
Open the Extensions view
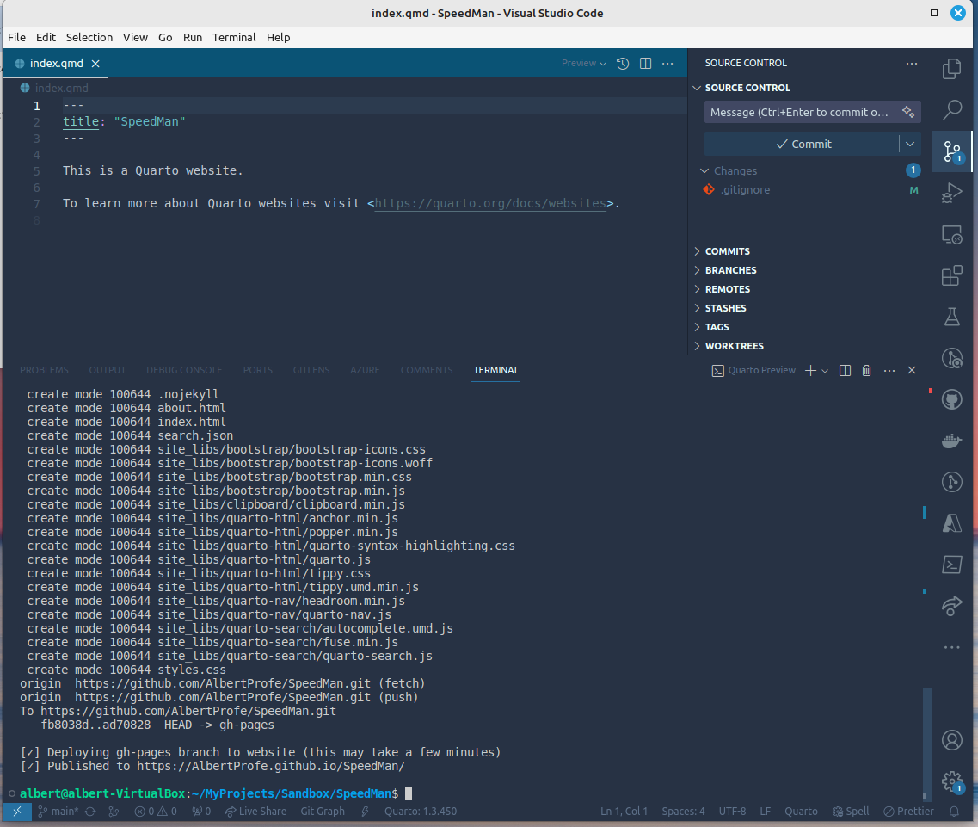coord(952,276)
